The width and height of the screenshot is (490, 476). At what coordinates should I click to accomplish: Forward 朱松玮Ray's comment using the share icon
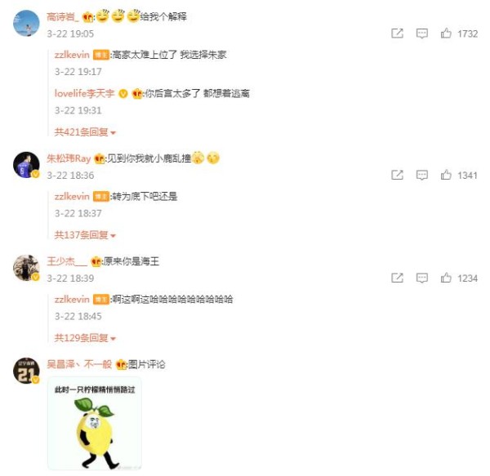[397, 175]
